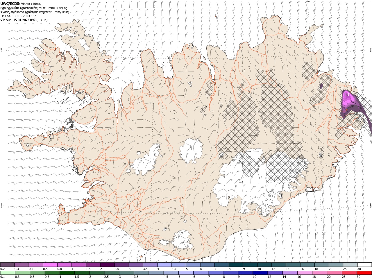
Task: Click the '1.2' precipitation value on the east coast
Action: click(347, 94)
